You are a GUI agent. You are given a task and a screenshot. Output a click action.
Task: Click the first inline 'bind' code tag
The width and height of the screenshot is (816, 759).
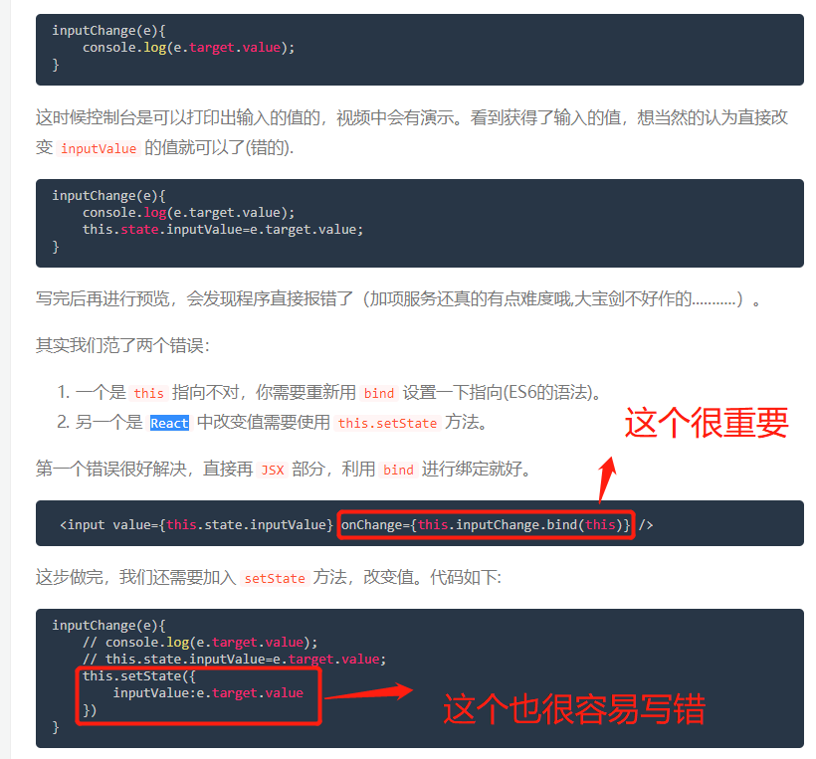[x=379, y=393]
